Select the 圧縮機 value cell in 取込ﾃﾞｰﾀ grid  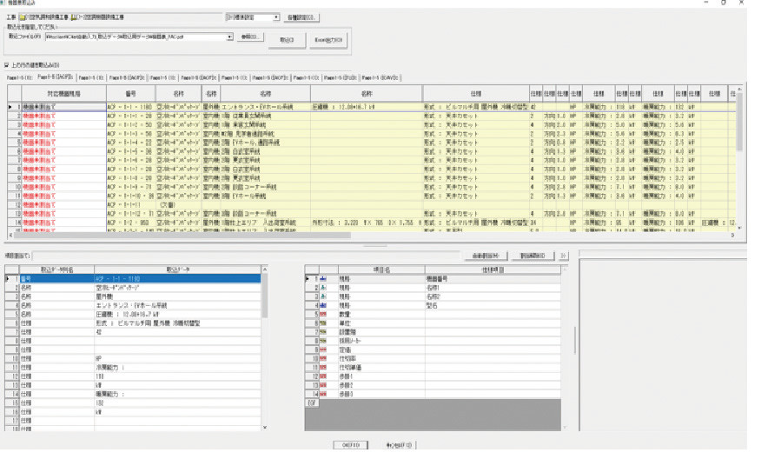pyautogui.click(x=177, y=314)
